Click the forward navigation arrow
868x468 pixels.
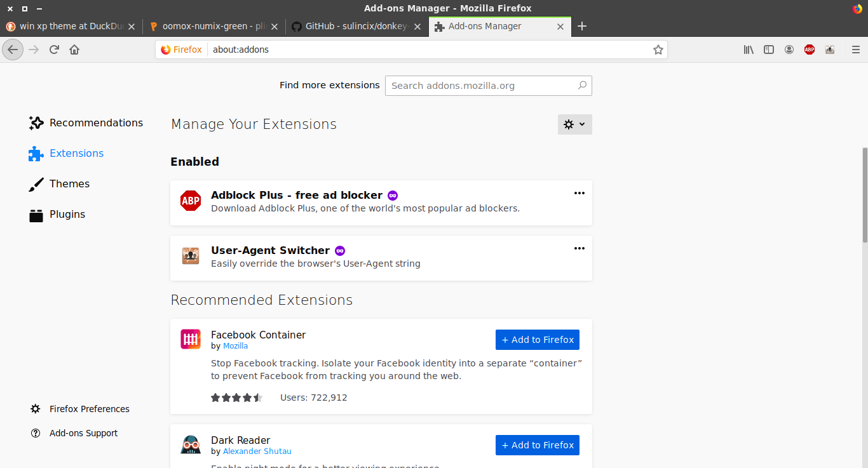click(34, 50)
